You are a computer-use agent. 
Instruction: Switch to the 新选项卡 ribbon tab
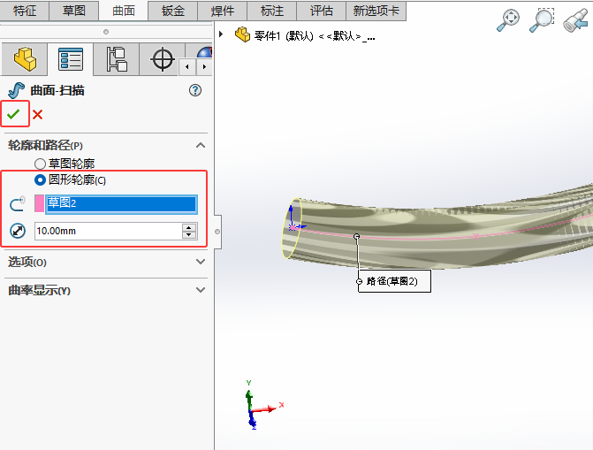coord(376,11)
